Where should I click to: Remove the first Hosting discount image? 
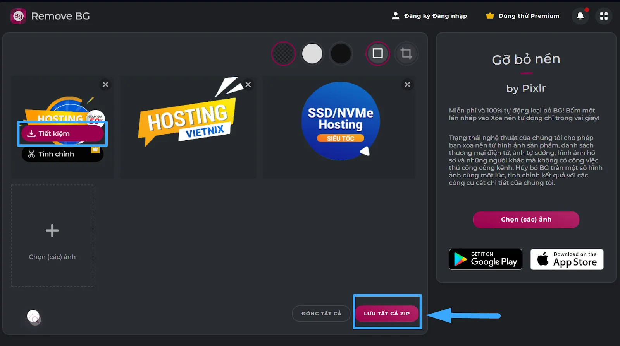[105, 84]
